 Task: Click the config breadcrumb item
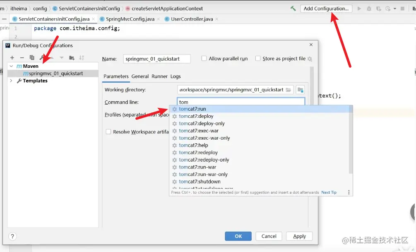pyautogui.click(x=40, y=9)
